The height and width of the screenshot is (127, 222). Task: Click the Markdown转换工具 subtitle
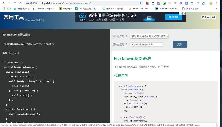[35, 20]
